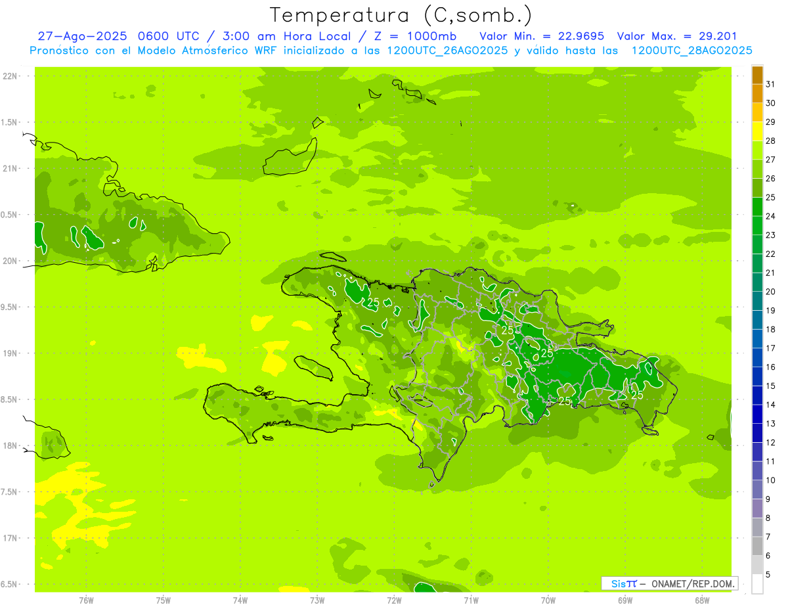Click the '12' colorbar scale label

point(770,443)
